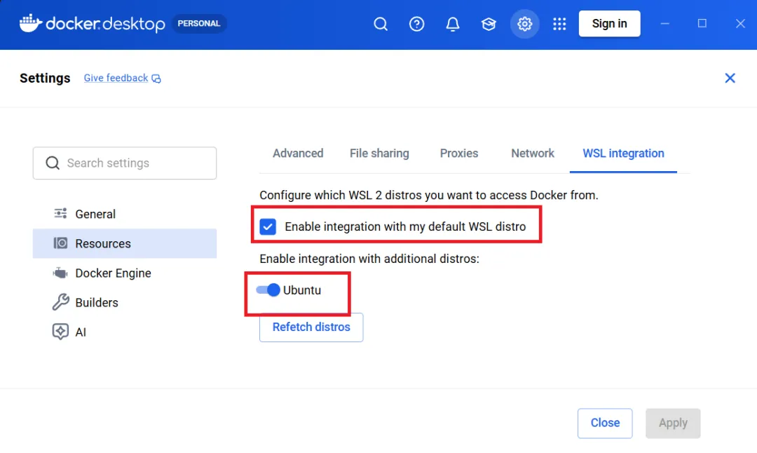Open AI settings section
The image size is (757, 453).
coord(125,332)
